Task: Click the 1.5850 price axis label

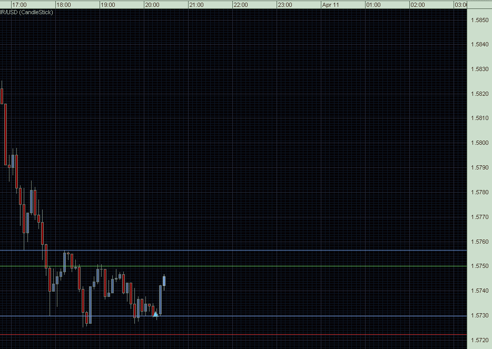Action: (x=480, y=20)
